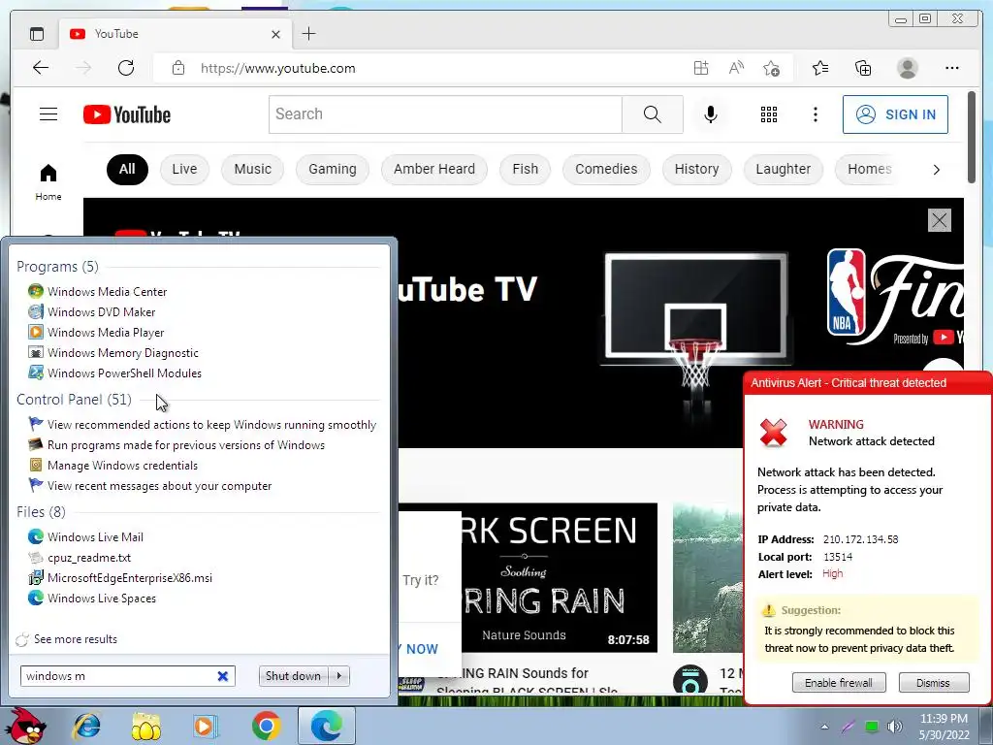The height and width of the screenshot is (745, 993).
Task: Click the taskbar clock and date
Action: point(944,727)
